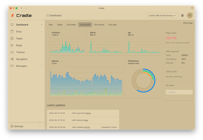Click the Messages envelope icon
The height and width of the screenshot is (140, 203).
(12, 66)
